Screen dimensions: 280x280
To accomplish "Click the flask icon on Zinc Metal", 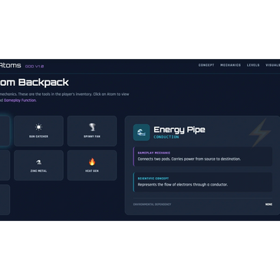I will (x=38, y=162).
